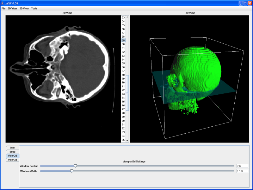Switch to the Info tab

click(x=12, y=148)
